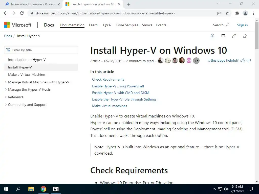Give thumbs down for page helpfulness
The image size is (259, 194).
click(249, 60)
